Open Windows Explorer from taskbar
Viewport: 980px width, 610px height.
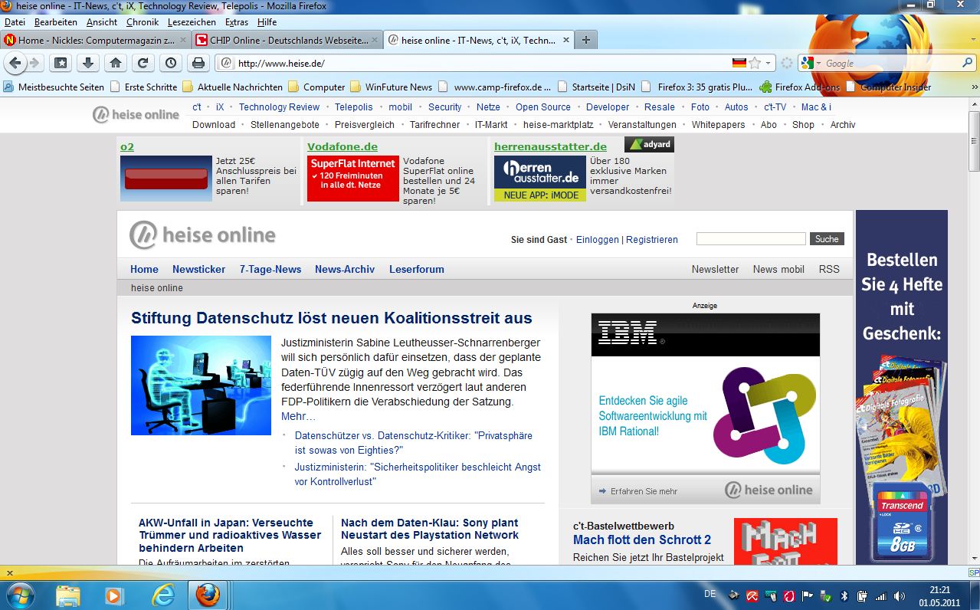click(68, 595)
